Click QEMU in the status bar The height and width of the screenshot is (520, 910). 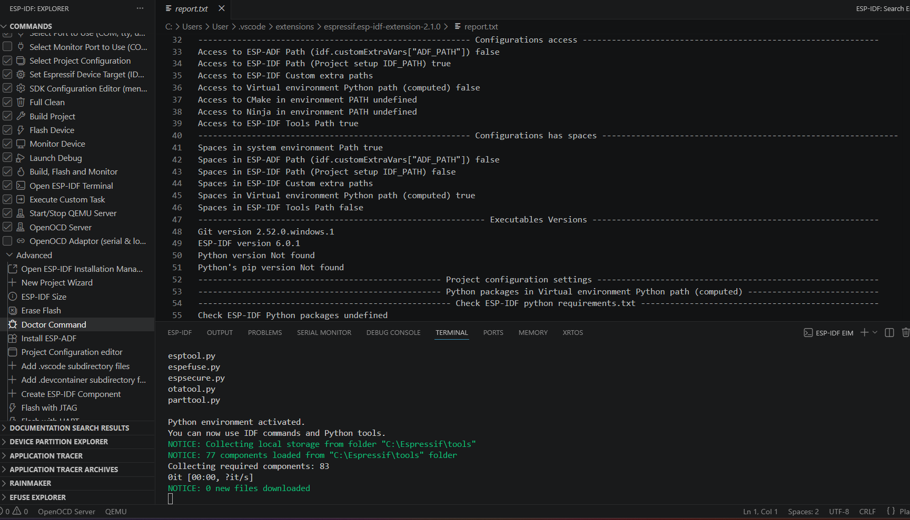[x=116, y=512]
